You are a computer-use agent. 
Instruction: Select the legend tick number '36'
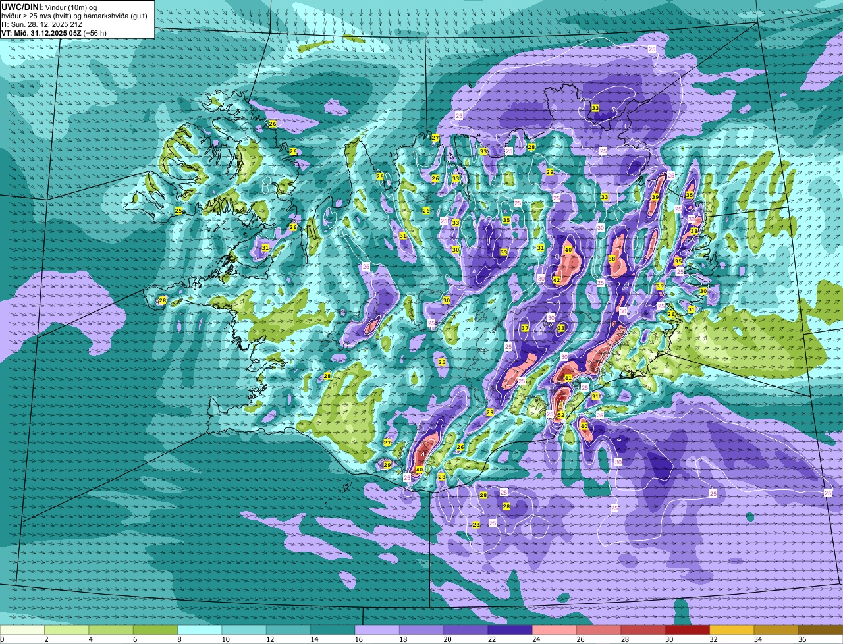802,639
